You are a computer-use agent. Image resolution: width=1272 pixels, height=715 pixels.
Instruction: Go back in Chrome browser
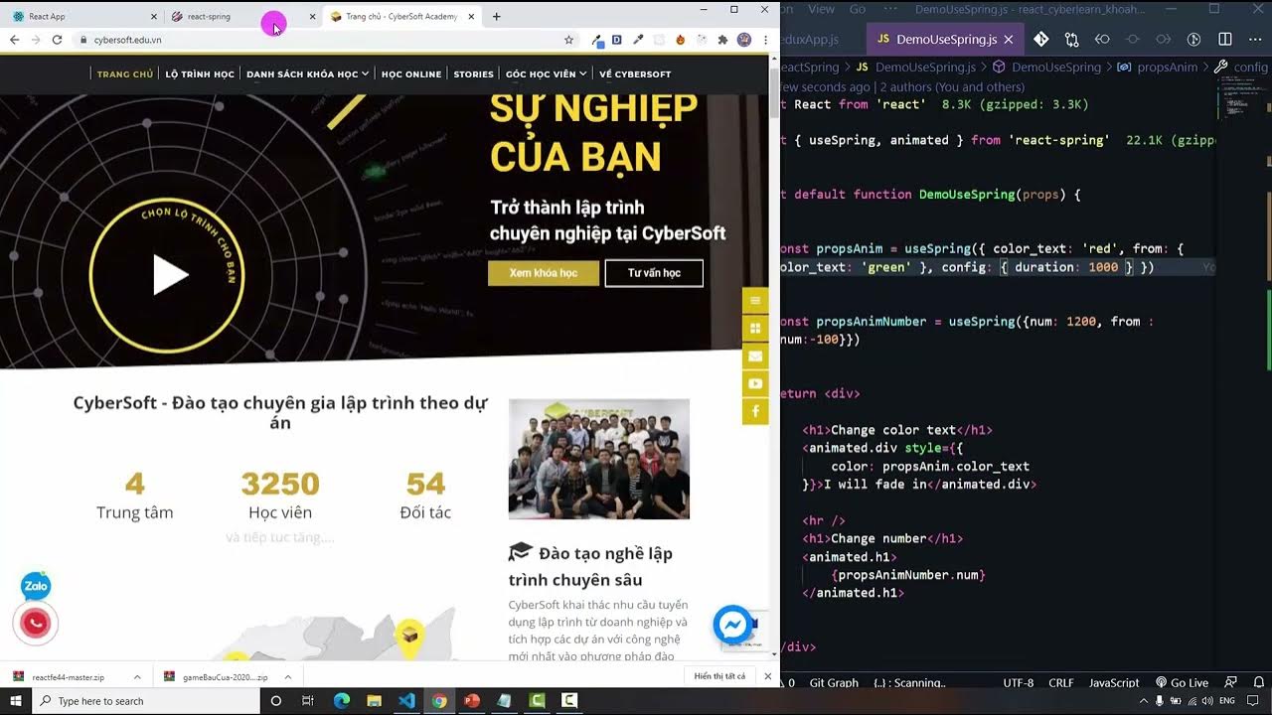pyautogui.click(x=14, y=40)
